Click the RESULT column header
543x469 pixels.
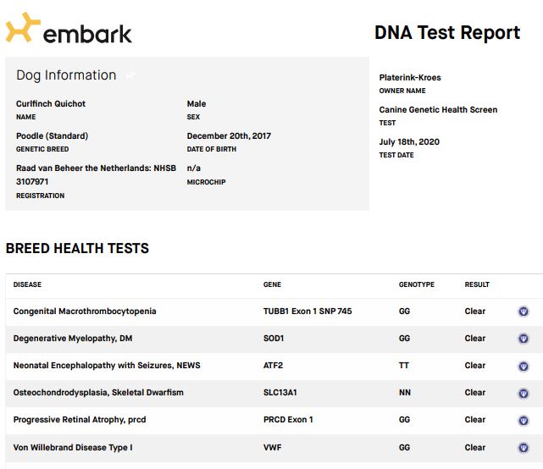pyautogui.click(x=477, y=284)
